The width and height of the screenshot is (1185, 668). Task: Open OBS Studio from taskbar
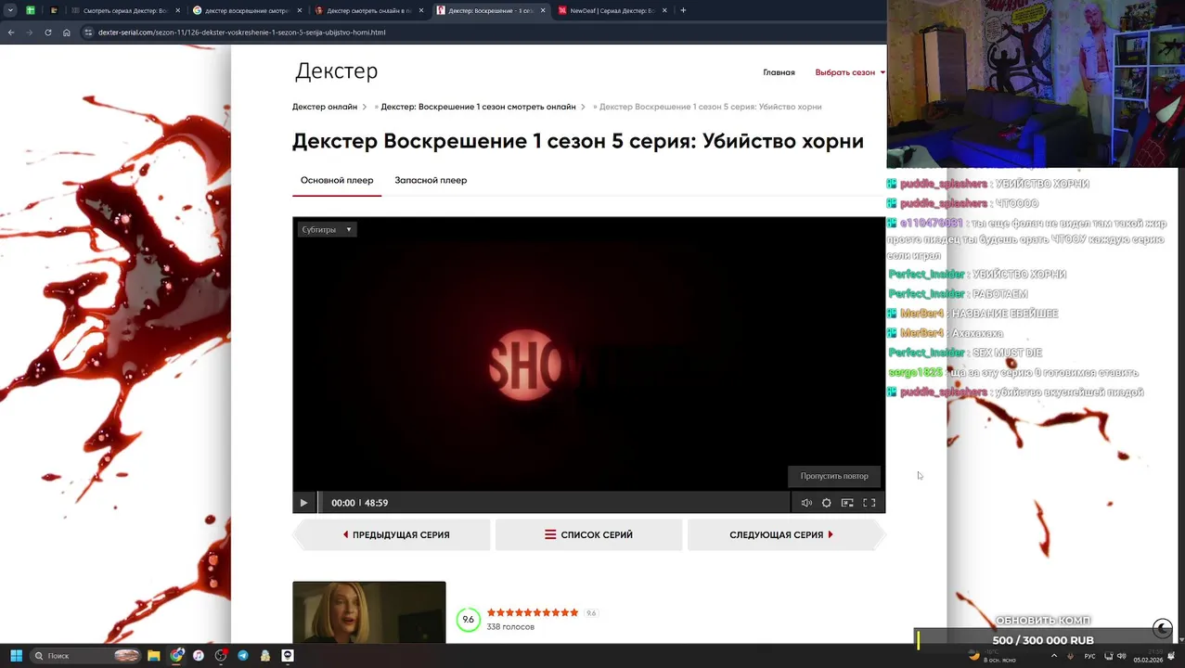221,655
